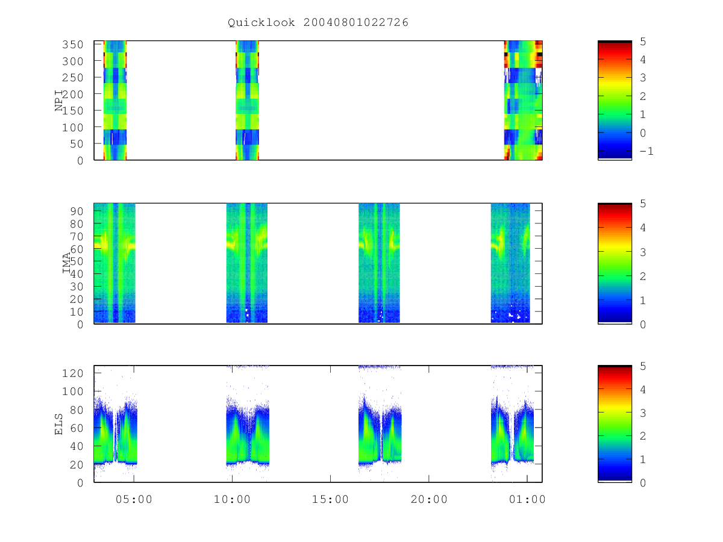Click the ELS panel color scale bar
723x542 pixels.
pyautogui.click(x=615, y=424)
